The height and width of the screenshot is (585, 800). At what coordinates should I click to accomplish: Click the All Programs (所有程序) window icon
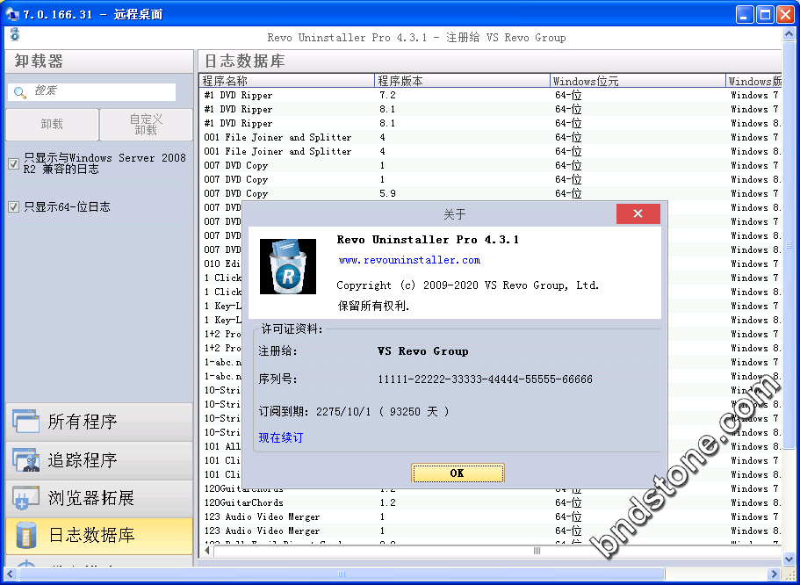point(25,422)
